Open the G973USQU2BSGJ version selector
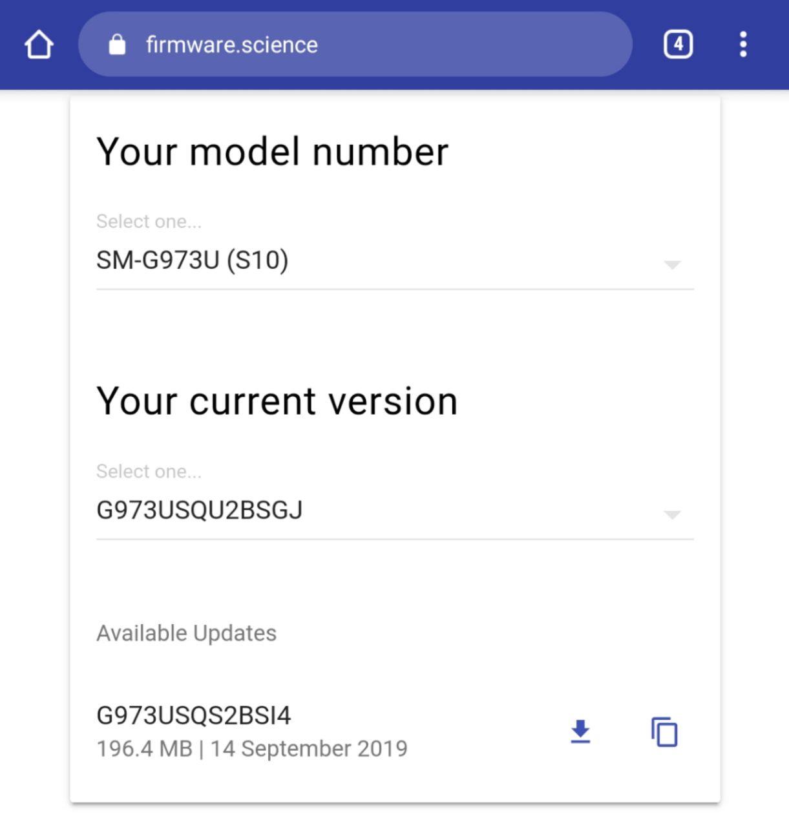The image size is (789, 827). click(x=200, y=510)
